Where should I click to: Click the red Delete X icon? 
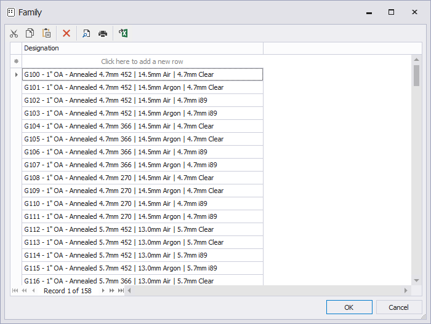[66, 33]
